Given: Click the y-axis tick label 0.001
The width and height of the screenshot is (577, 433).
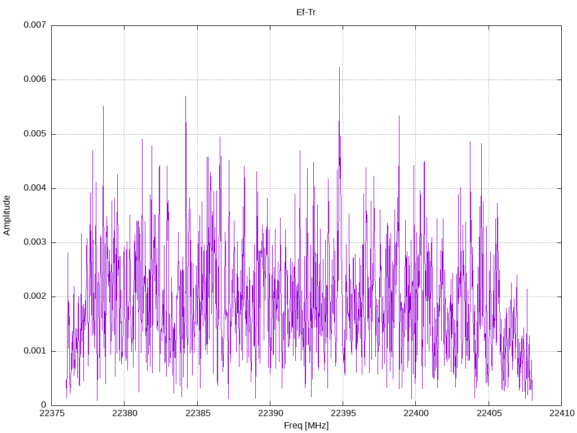Looking at the screenshot, I should (35, 351).
